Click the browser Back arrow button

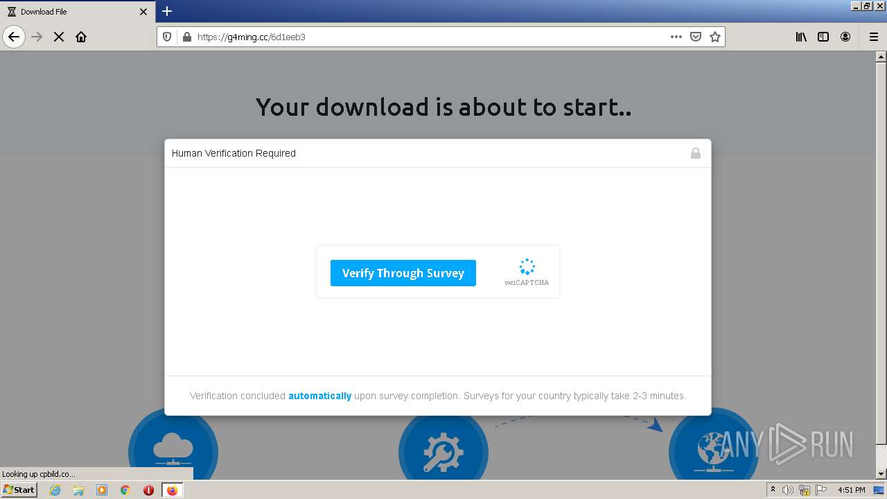tap(14, 37)
